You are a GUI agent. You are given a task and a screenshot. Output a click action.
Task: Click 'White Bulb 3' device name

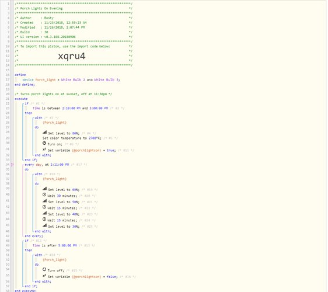click(106, 80)
